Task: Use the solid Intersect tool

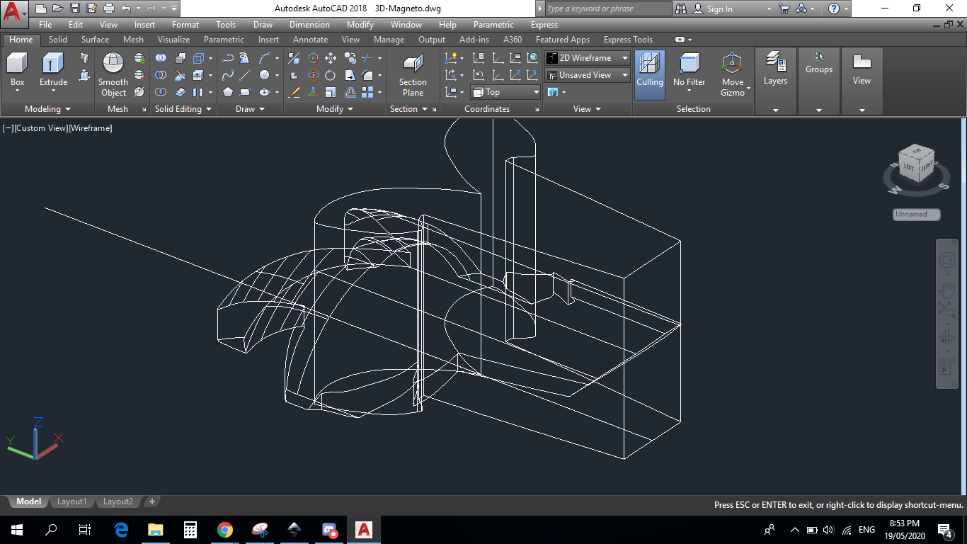Action: pos(161,92)
